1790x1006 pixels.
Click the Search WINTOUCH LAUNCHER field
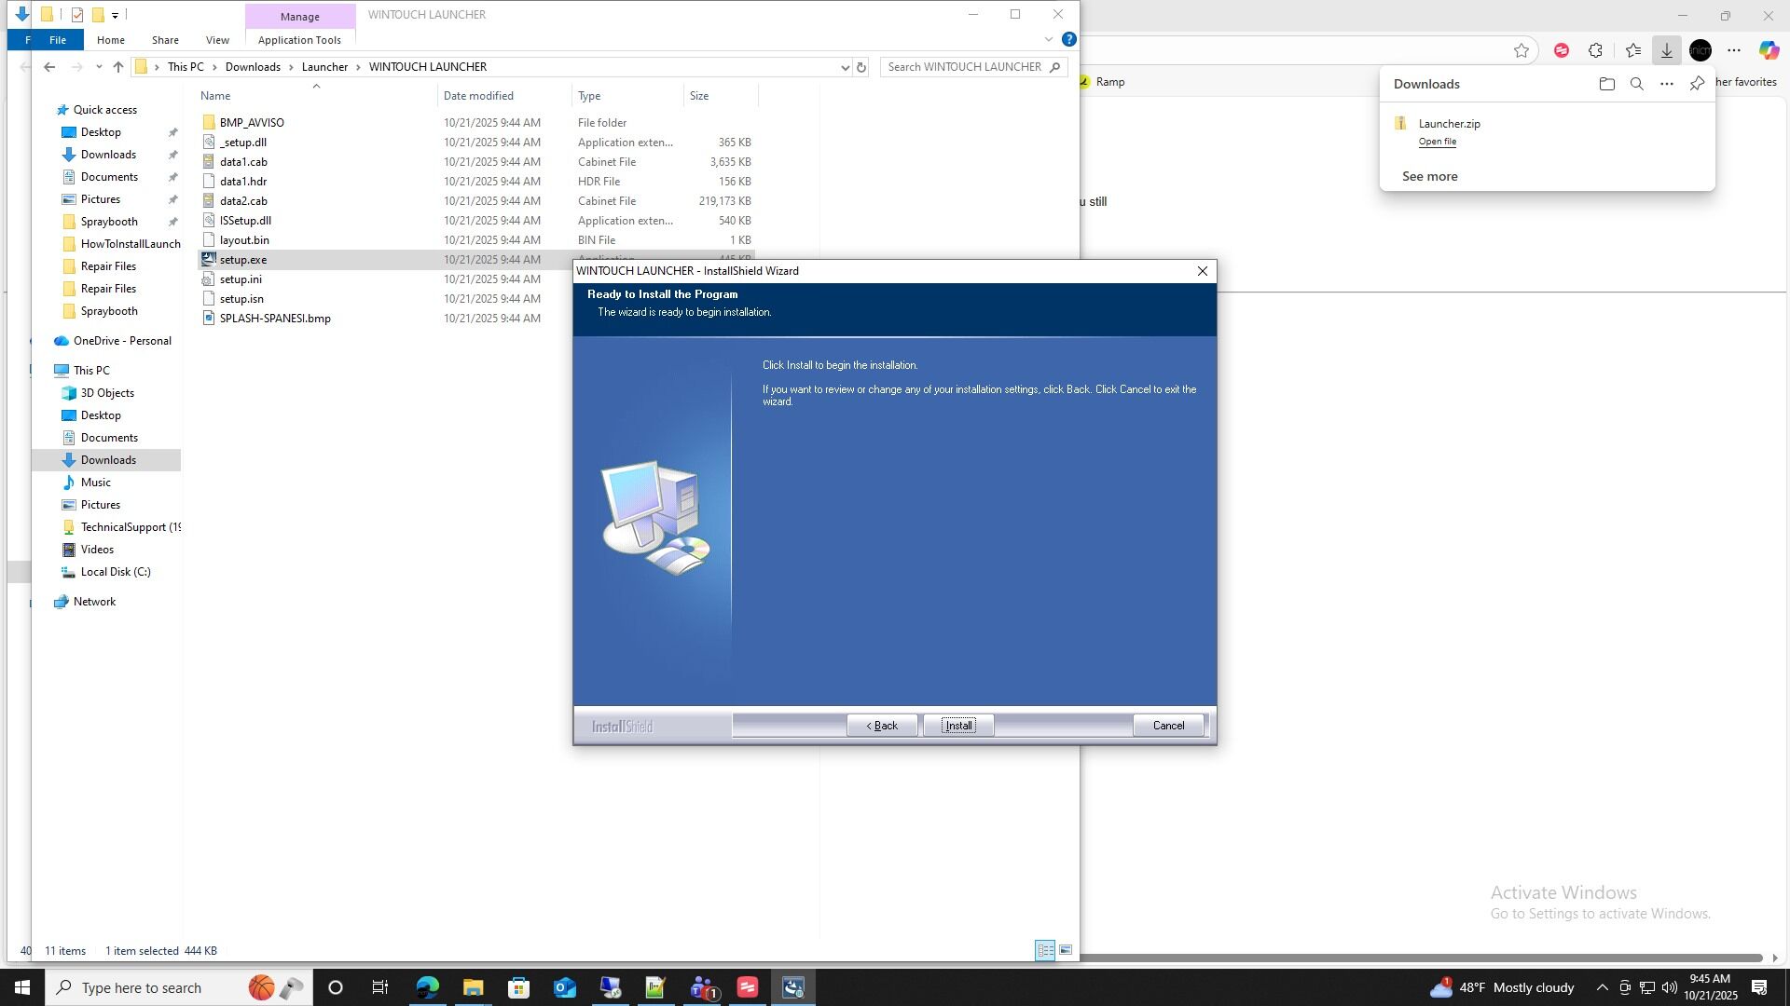pyautogui.click(x=964, y=67)
